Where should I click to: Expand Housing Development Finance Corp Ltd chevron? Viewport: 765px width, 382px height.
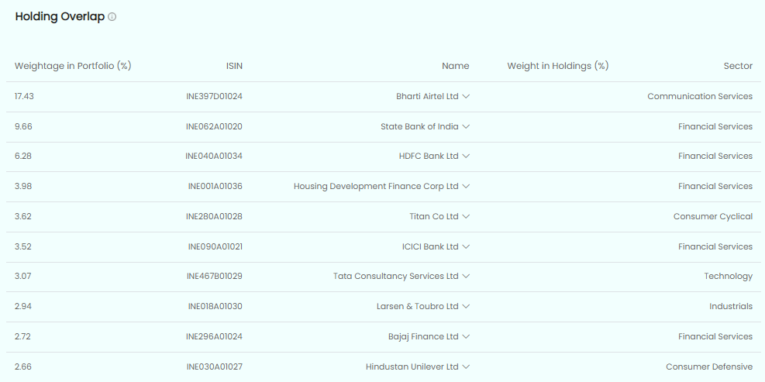466,187
